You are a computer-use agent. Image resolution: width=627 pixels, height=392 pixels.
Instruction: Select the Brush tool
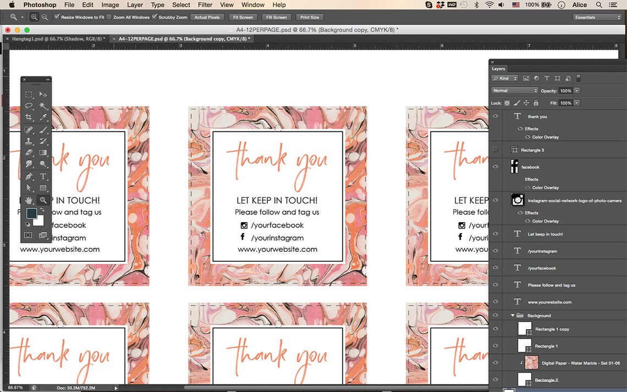pos(43,129)
